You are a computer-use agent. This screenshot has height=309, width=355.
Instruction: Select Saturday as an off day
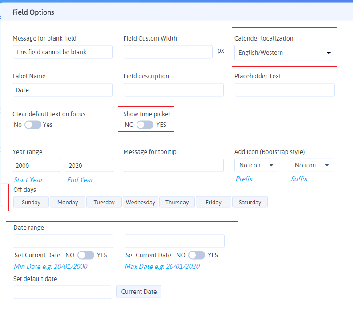pyautogui.click(x=250, y=202)
